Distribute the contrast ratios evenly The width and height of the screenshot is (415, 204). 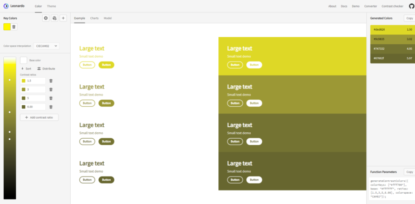click(46, 69)
